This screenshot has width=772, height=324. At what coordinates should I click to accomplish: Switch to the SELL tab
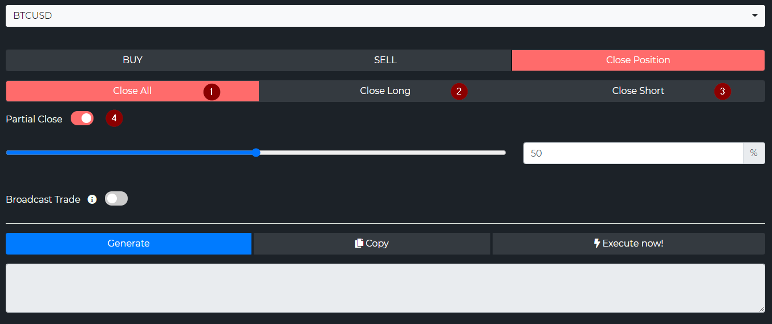(x=385, y=60)
